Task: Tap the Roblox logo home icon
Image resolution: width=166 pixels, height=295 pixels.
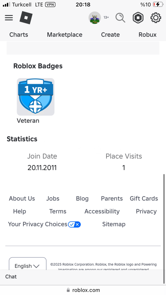Action: pos(26,18)
